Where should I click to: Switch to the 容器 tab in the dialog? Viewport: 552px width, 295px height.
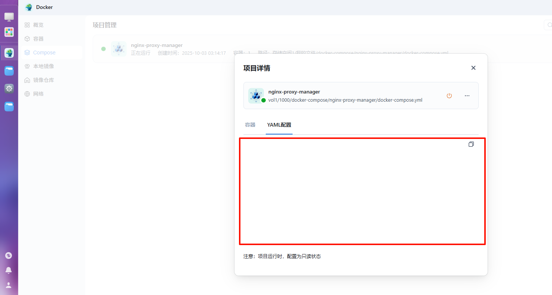250,125
